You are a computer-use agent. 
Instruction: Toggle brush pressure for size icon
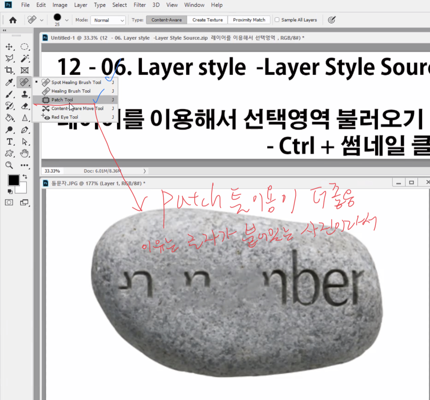332,20
